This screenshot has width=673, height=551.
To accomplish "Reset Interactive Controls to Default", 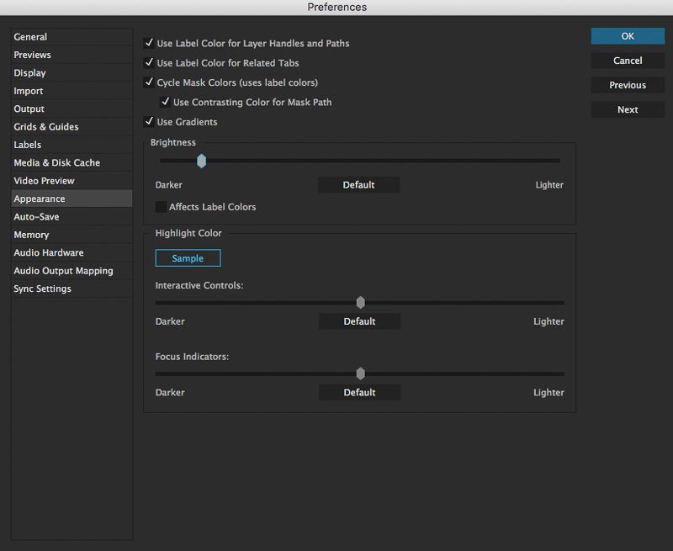I will [359, 321].
